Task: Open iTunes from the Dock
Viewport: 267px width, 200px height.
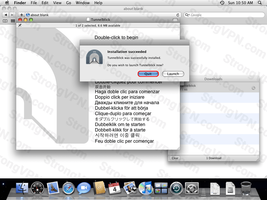Action: [145, 188]
